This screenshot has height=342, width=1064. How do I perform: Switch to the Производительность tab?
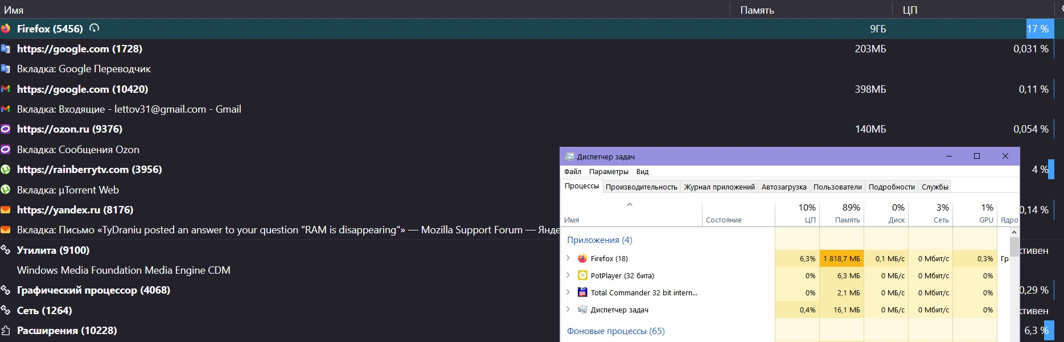tap(642, 187)
